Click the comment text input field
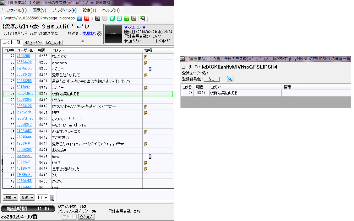The width and height of the screenshot is (354, 221). tap(115, 196)
